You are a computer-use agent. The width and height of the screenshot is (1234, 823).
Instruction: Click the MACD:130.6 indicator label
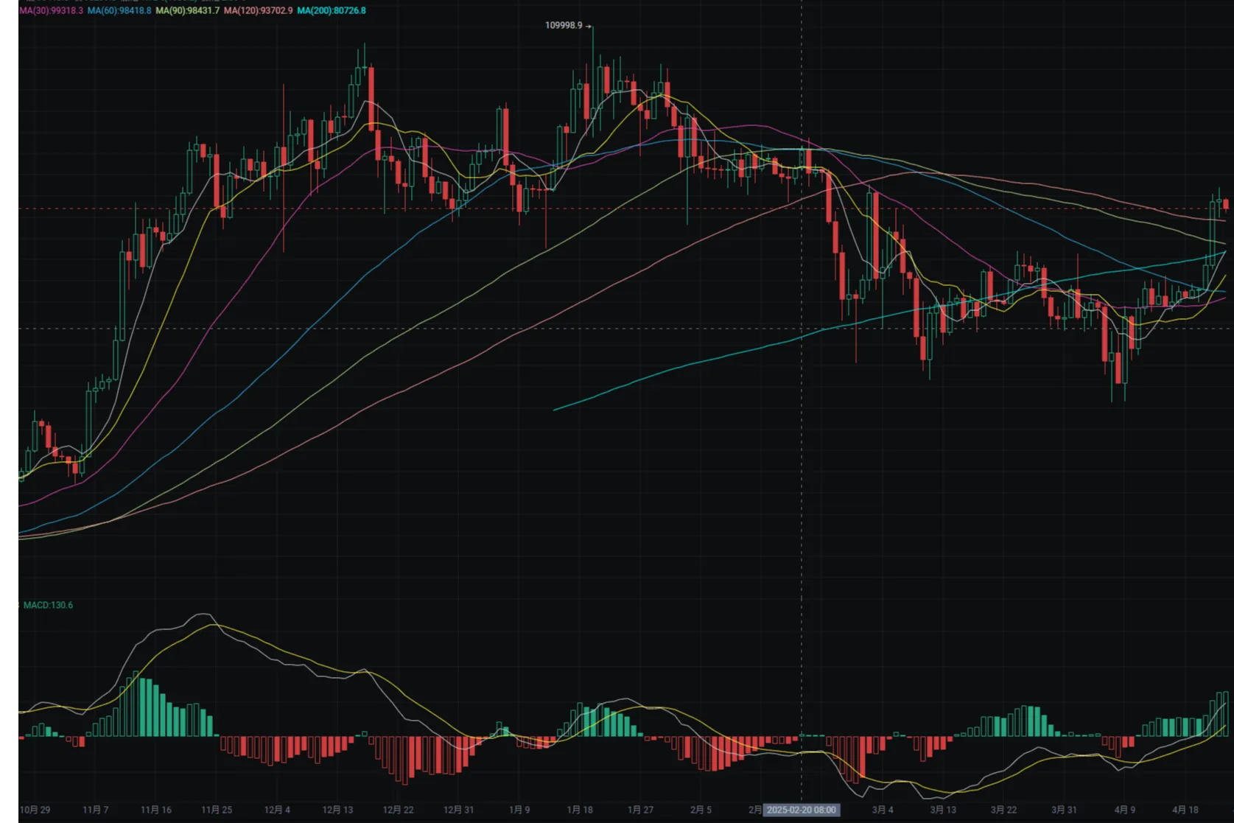48,605
